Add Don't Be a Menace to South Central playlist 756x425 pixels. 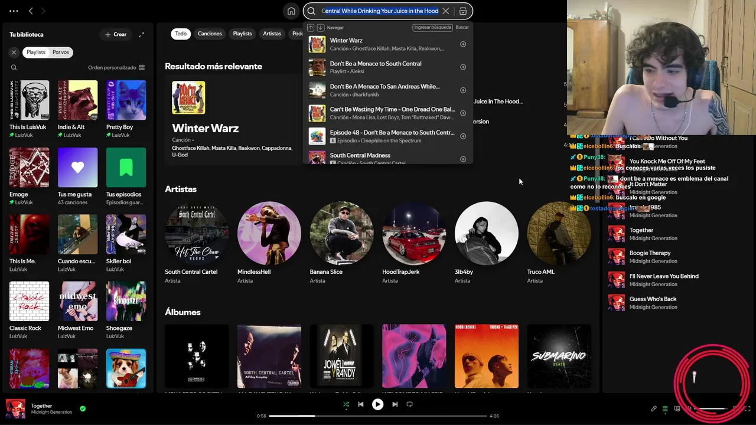(463, 67)
